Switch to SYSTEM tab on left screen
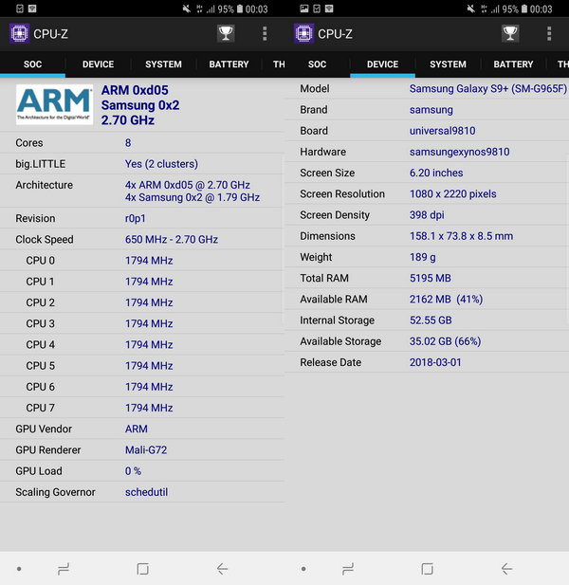Image resolution: width=569 pixels, height=585 pixels. pyautogui.click(x=163, y=64)
